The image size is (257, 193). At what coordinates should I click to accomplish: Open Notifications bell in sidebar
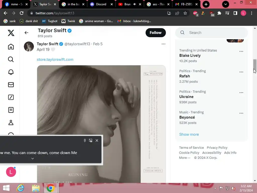[x=11, y=72]
